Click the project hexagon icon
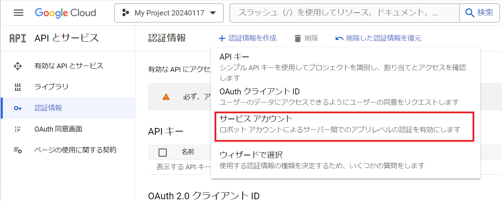This screenshot has height=201, width=502. (x=125, y=13)
